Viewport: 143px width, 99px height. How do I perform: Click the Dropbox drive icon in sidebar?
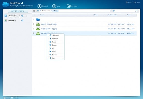6,16
